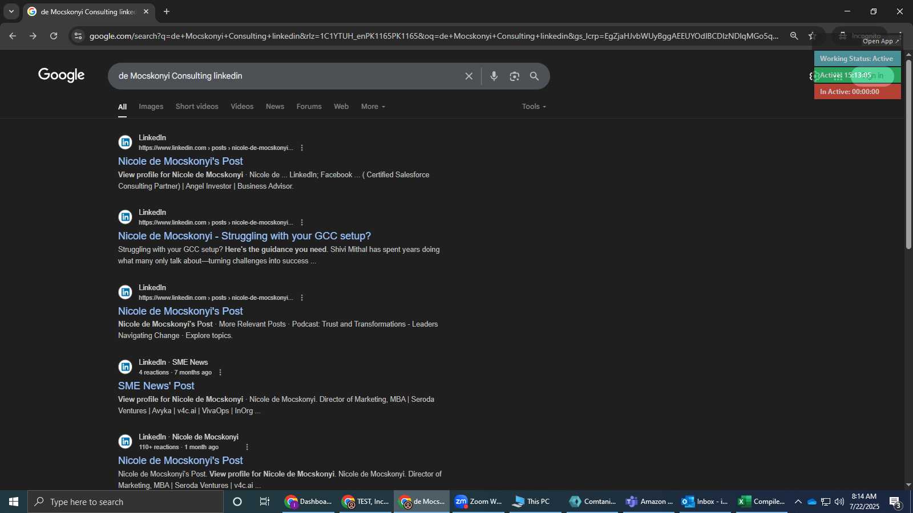913x513 pixels.
Task: Switch to Videos results tab
Action: pos(242,107)
